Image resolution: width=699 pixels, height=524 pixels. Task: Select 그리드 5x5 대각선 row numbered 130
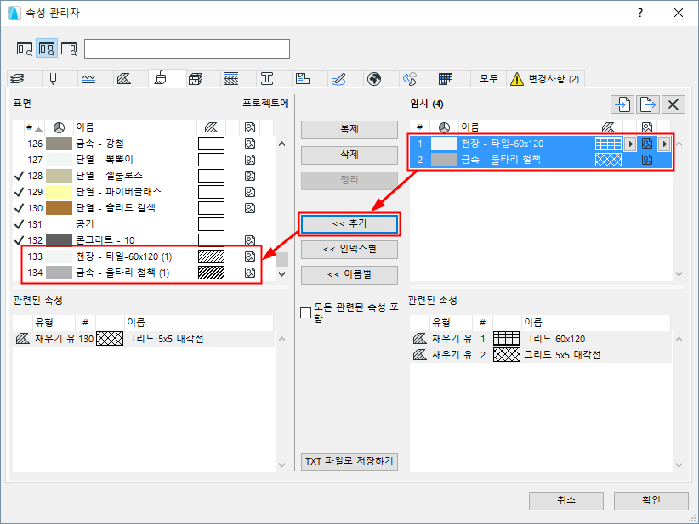tap(144, 339)
